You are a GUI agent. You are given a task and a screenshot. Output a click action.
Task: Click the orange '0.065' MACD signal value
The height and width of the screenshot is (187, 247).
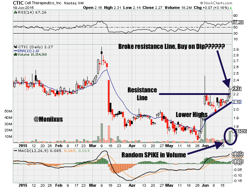click(70, 151)
